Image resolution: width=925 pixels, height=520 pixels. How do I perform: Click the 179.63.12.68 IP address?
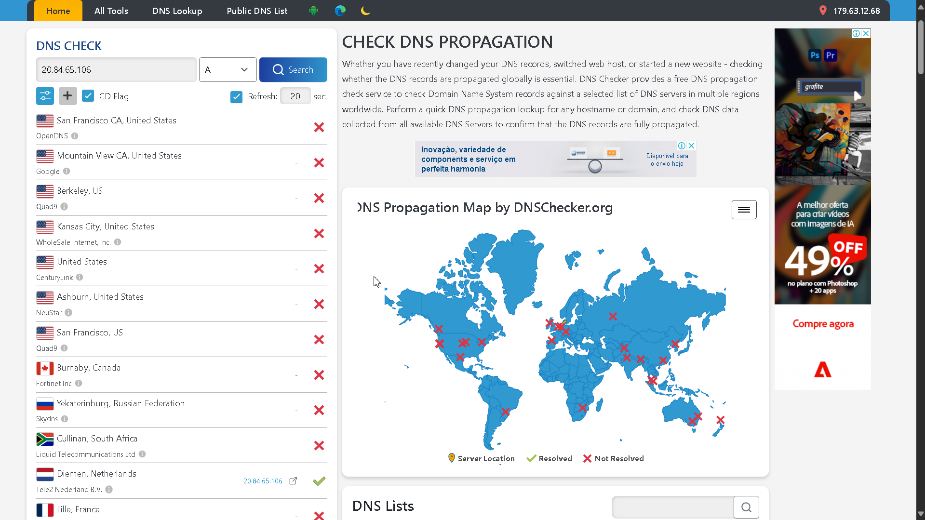pos(857,11)
